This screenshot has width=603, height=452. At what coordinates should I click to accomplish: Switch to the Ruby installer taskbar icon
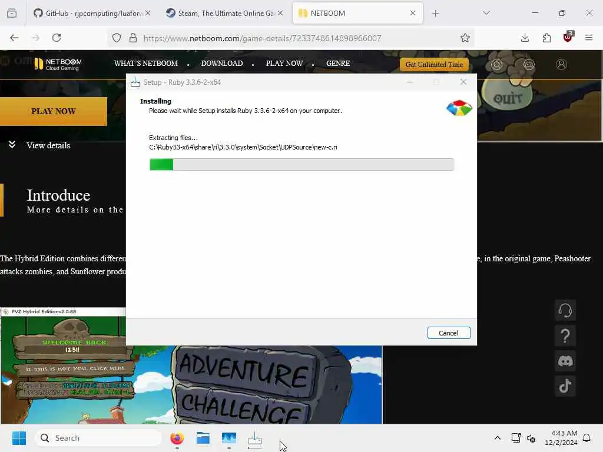(x=254, y=438)
